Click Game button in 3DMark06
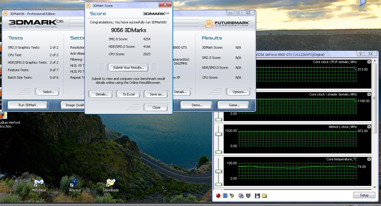 (x=234, y=105)
